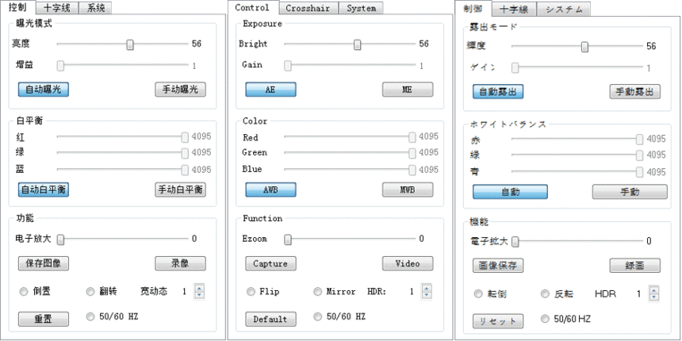Select the 制御 tab in Japanese panel
The height and width of the screenshot is (341, 682).
[x=473, y=8]
